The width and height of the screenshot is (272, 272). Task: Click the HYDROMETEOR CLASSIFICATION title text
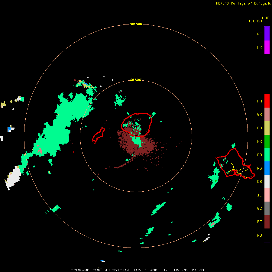tap(106, 270)
